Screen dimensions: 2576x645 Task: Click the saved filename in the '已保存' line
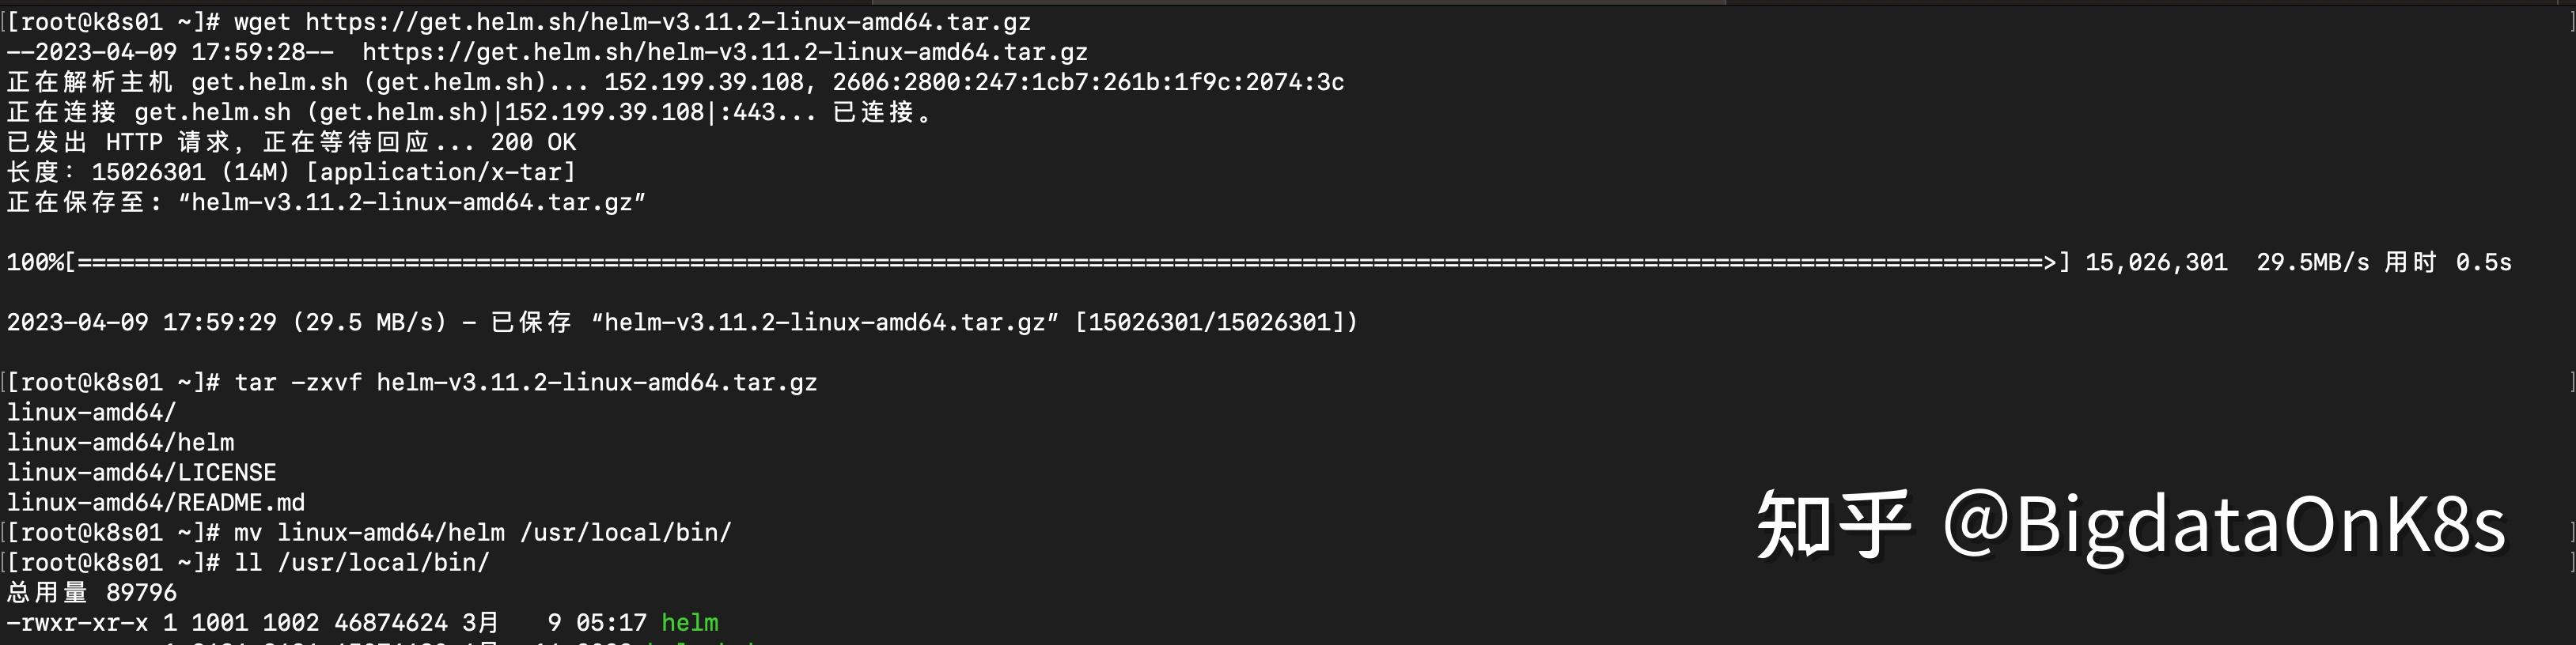(x=825, y=322)
